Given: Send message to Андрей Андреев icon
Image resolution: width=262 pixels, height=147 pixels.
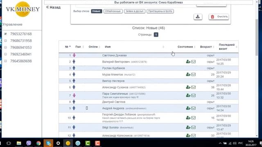Looking at the screenshot, I should tap(194, 108).
